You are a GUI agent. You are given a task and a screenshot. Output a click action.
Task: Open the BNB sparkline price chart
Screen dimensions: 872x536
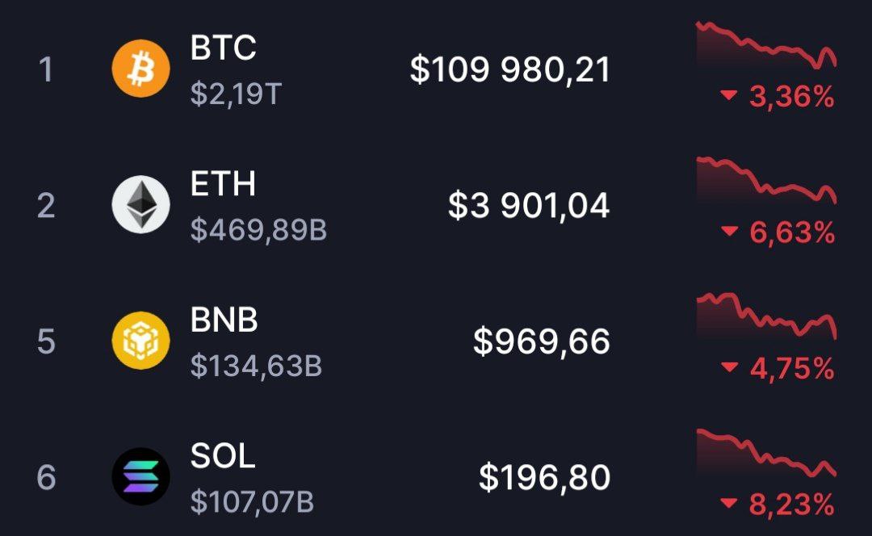(x=765, y=316)
